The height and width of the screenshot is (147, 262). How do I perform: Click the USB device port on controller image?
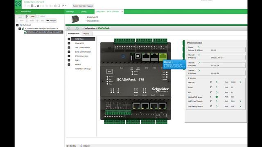click(x=138, y=56)
